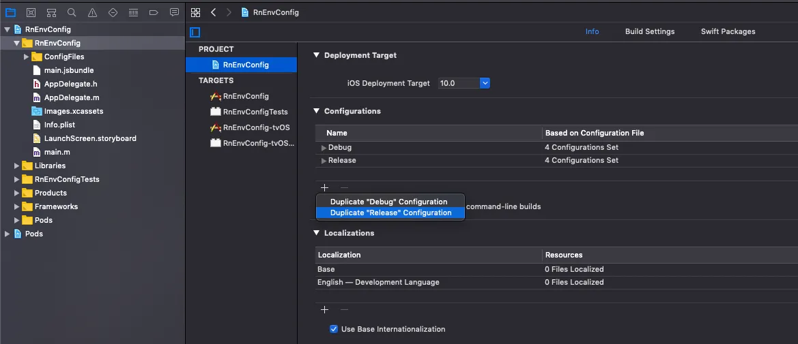This screenshot has height=344, width=798.
Task: Expand the Debug configuration row
Action: (x=324, y=148)
